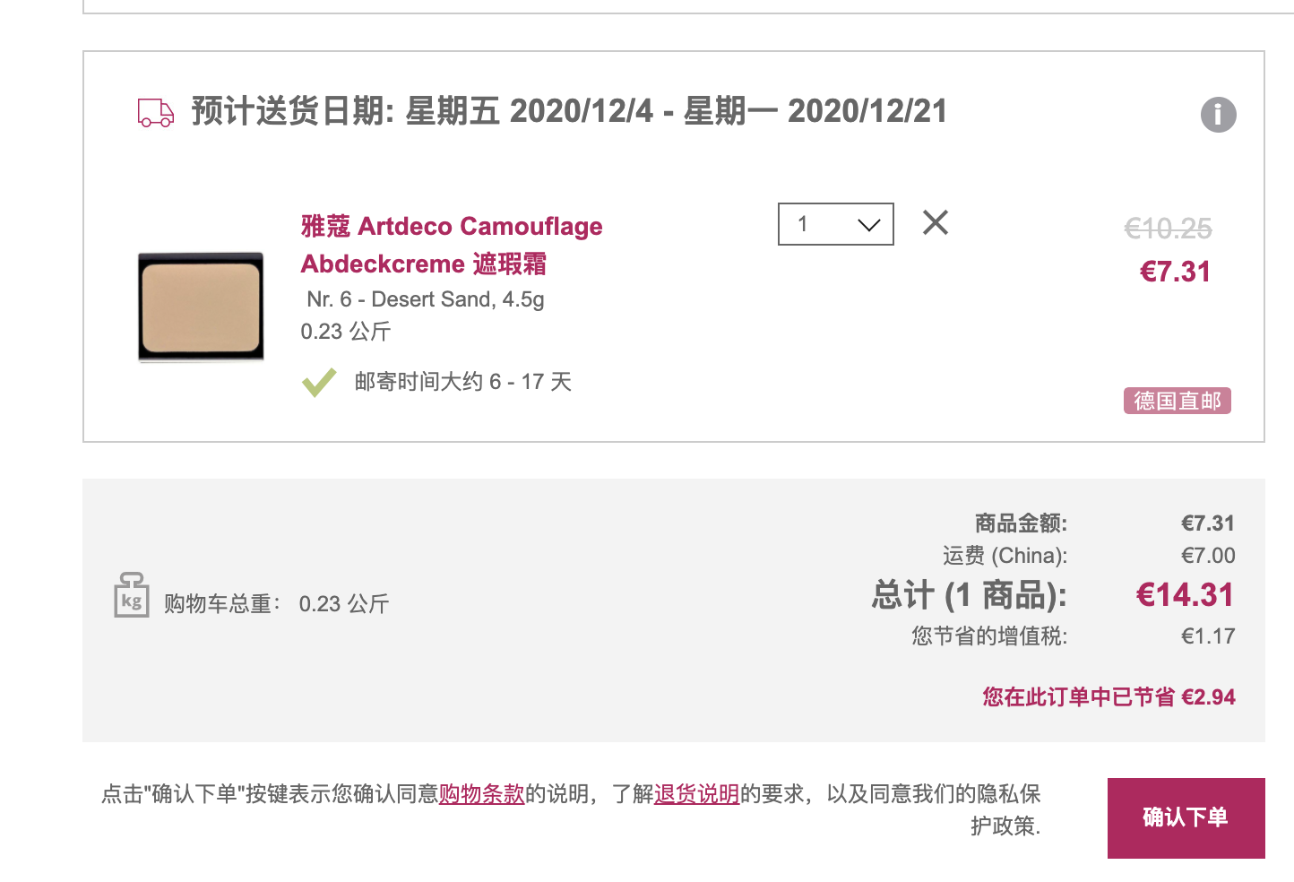Click the sale price €7.31
The width and height of the screenshot is (1294, 882).
pos(1175,272)
